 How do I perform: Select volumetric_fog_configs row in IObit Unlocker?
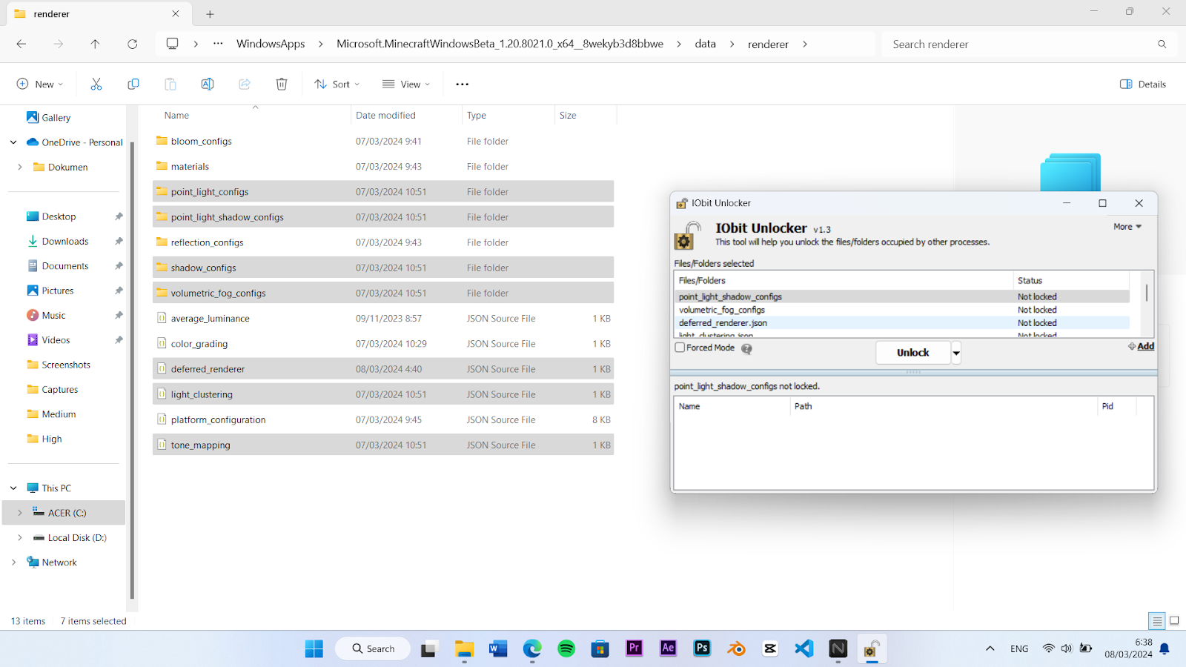[x=902, y=310]
